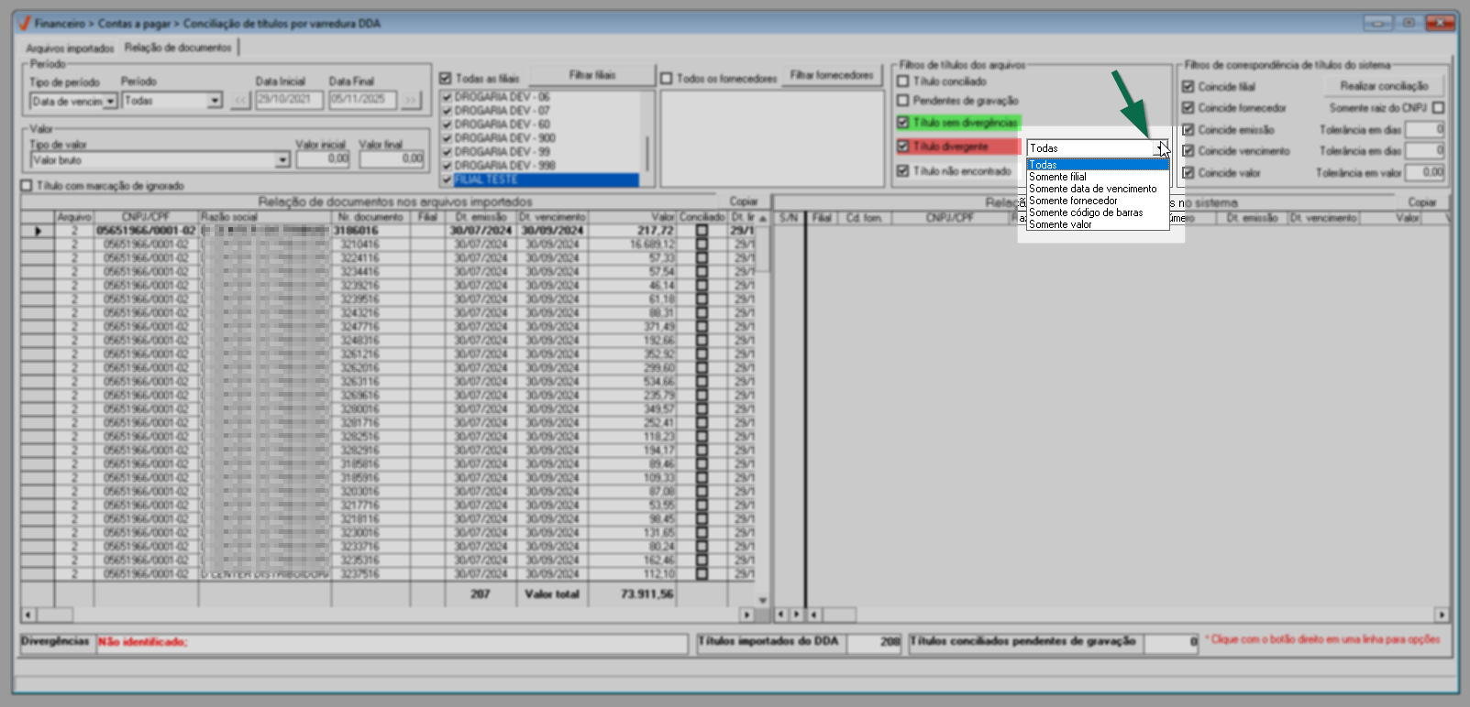Click the current row indicator arrow

pos(38,231)
